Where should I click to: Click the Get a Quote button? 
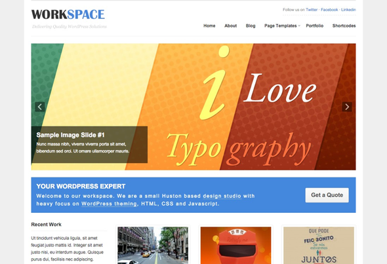point(327,195)
